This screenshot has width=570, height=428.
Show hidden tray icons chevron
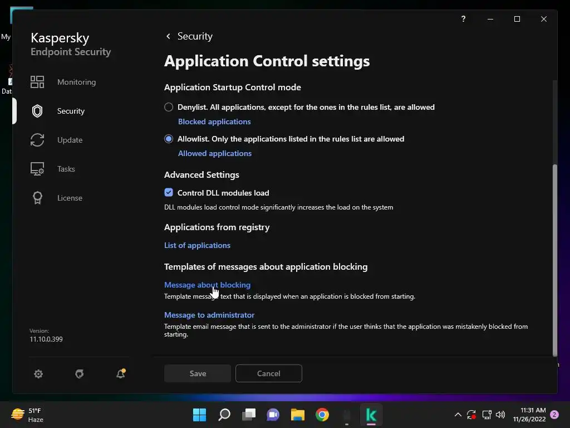pyautogui.click(x=458, y=415)
